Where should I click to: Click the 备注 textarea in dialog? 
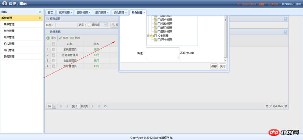pyautogui.click(x=162, y=53)
